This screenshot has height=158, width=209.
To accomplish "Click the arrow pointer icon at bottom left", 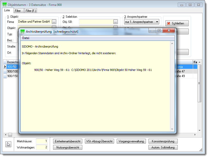I will point(8,144).
